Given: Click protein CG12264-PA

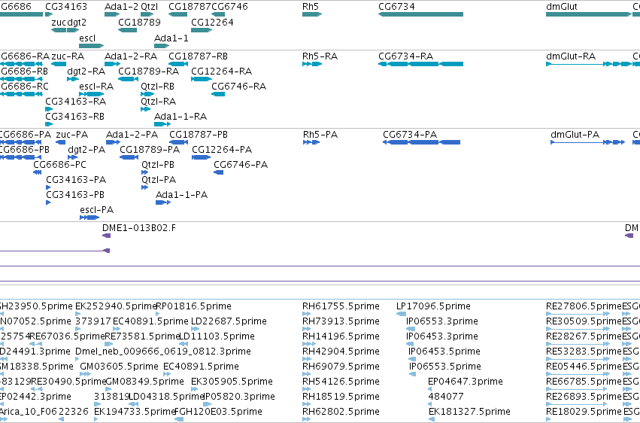Looking at the screenshot, I should 202,157.
